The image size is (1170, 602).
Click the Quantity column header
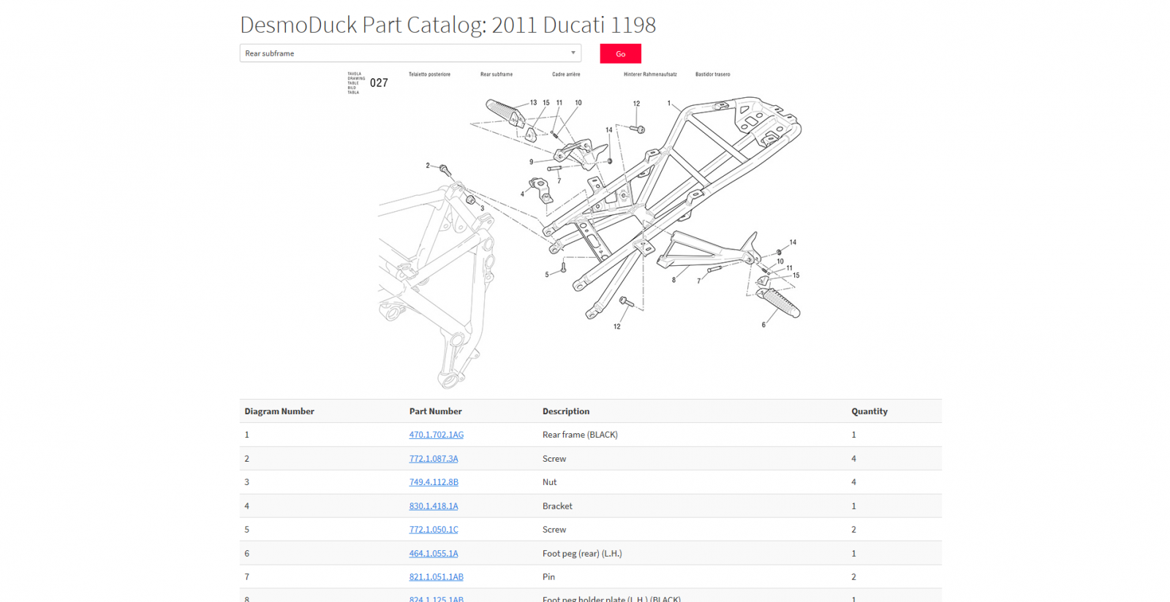coord(869,411)
